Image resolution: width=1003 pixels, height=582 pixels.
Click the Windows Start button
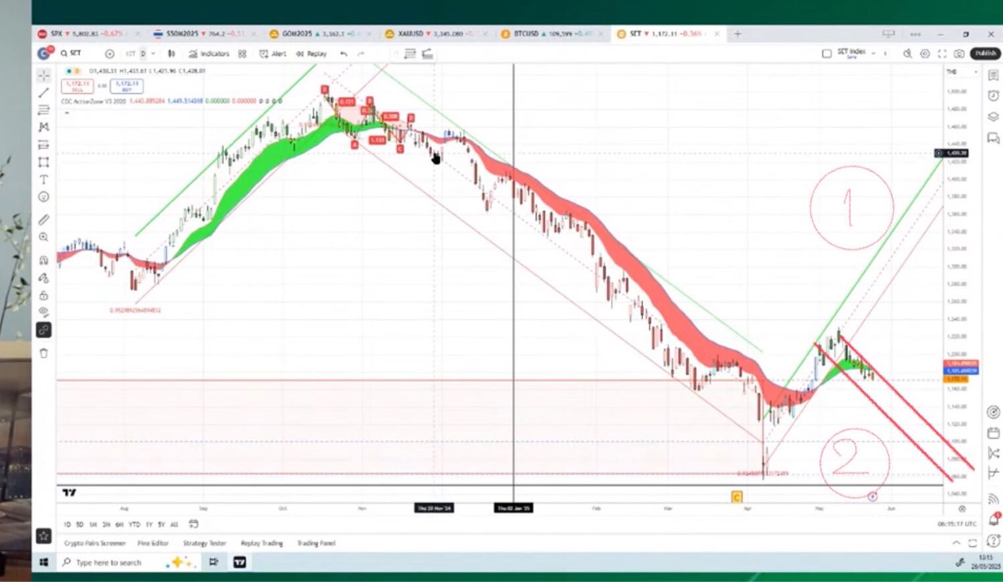43,563
